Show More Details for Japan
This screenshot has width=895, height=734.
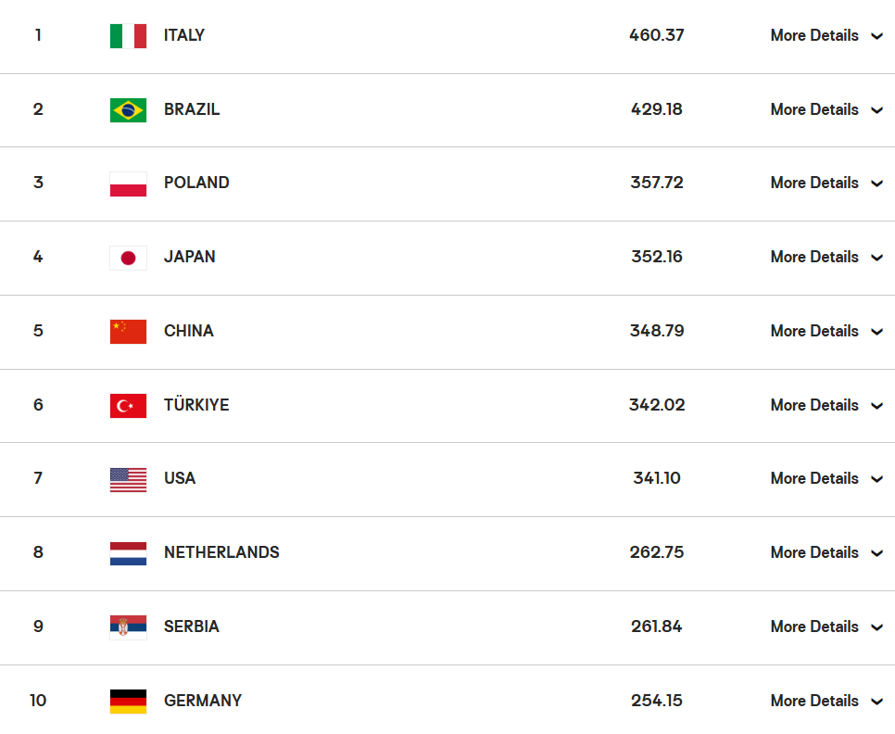point(826,257)
